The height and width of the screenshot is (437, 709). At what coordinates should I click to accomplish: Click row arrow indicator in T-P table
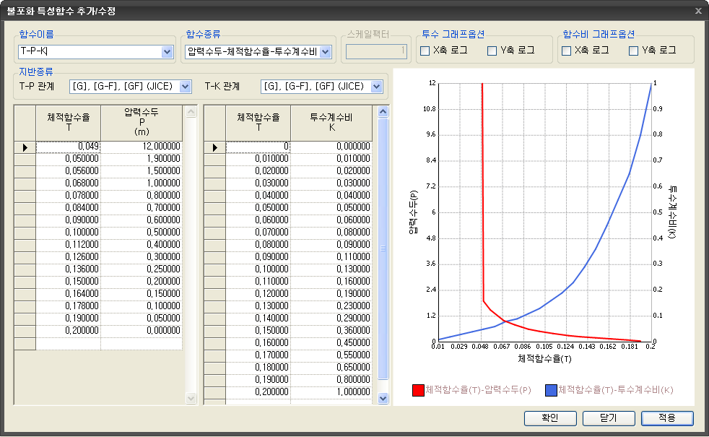(25, 147)
